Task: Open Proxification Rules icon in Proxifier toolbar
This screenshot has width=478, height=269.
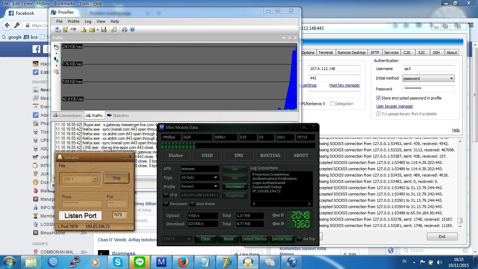Action: (x=65, y=30)
